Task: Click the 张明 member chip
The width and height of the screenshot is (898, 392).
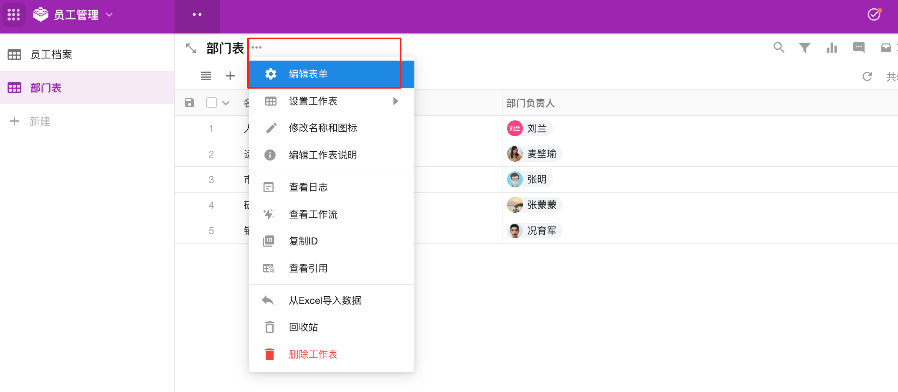Action: point(530,179)
